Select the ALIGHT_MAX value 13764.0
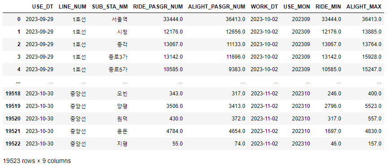 coord(372,44)
